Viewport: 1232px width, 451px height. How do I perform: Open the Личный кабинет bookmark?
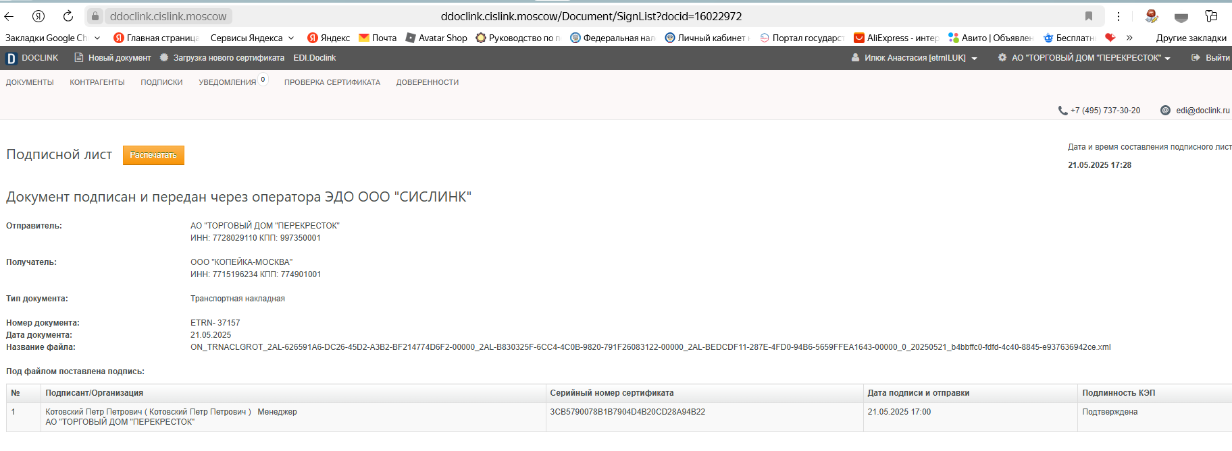pos(707,38)
